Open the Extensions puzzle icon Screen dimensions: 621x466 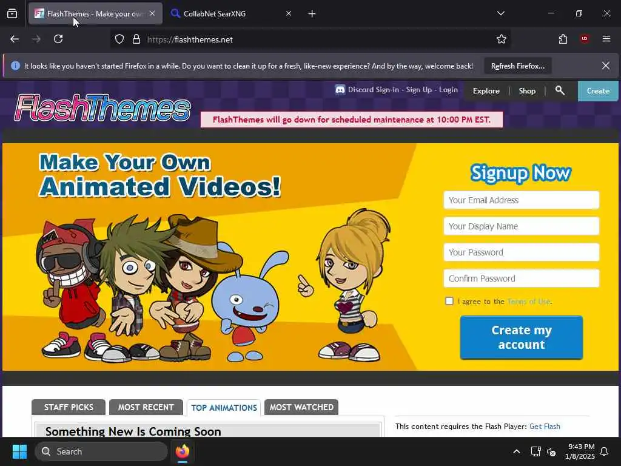pyautogui.click(x=563, y=39)
